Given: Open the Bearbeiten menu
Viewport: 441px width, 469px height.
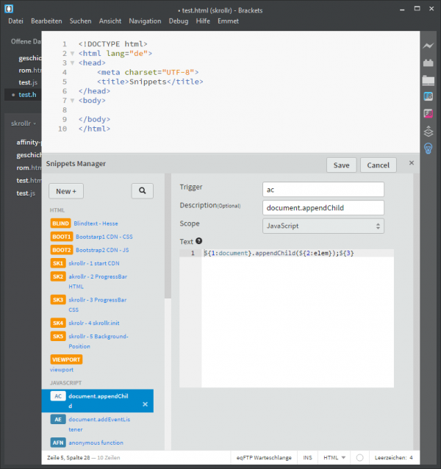Looking at the screenshot, I should click(46, 21).
